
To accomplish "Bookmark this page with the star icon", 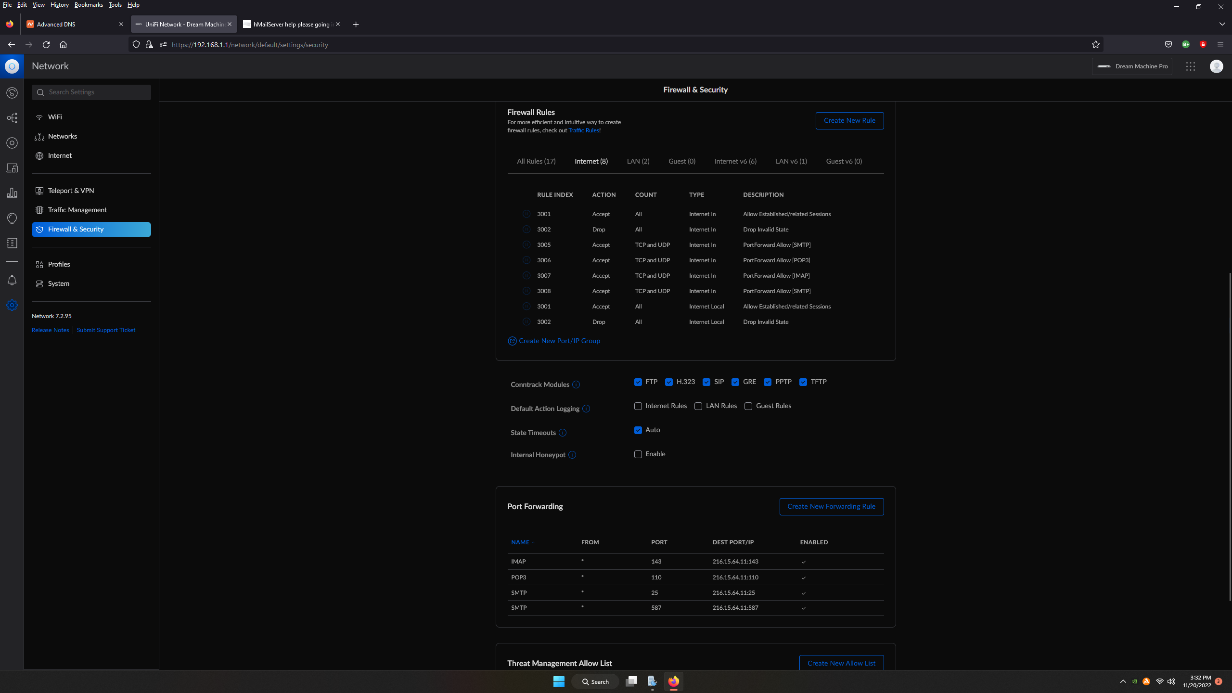I will tap(1096, 45).
